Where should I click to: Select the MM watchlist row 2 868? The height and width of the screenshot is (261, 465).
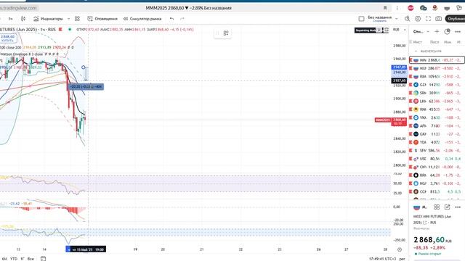[x=437, y=60]
